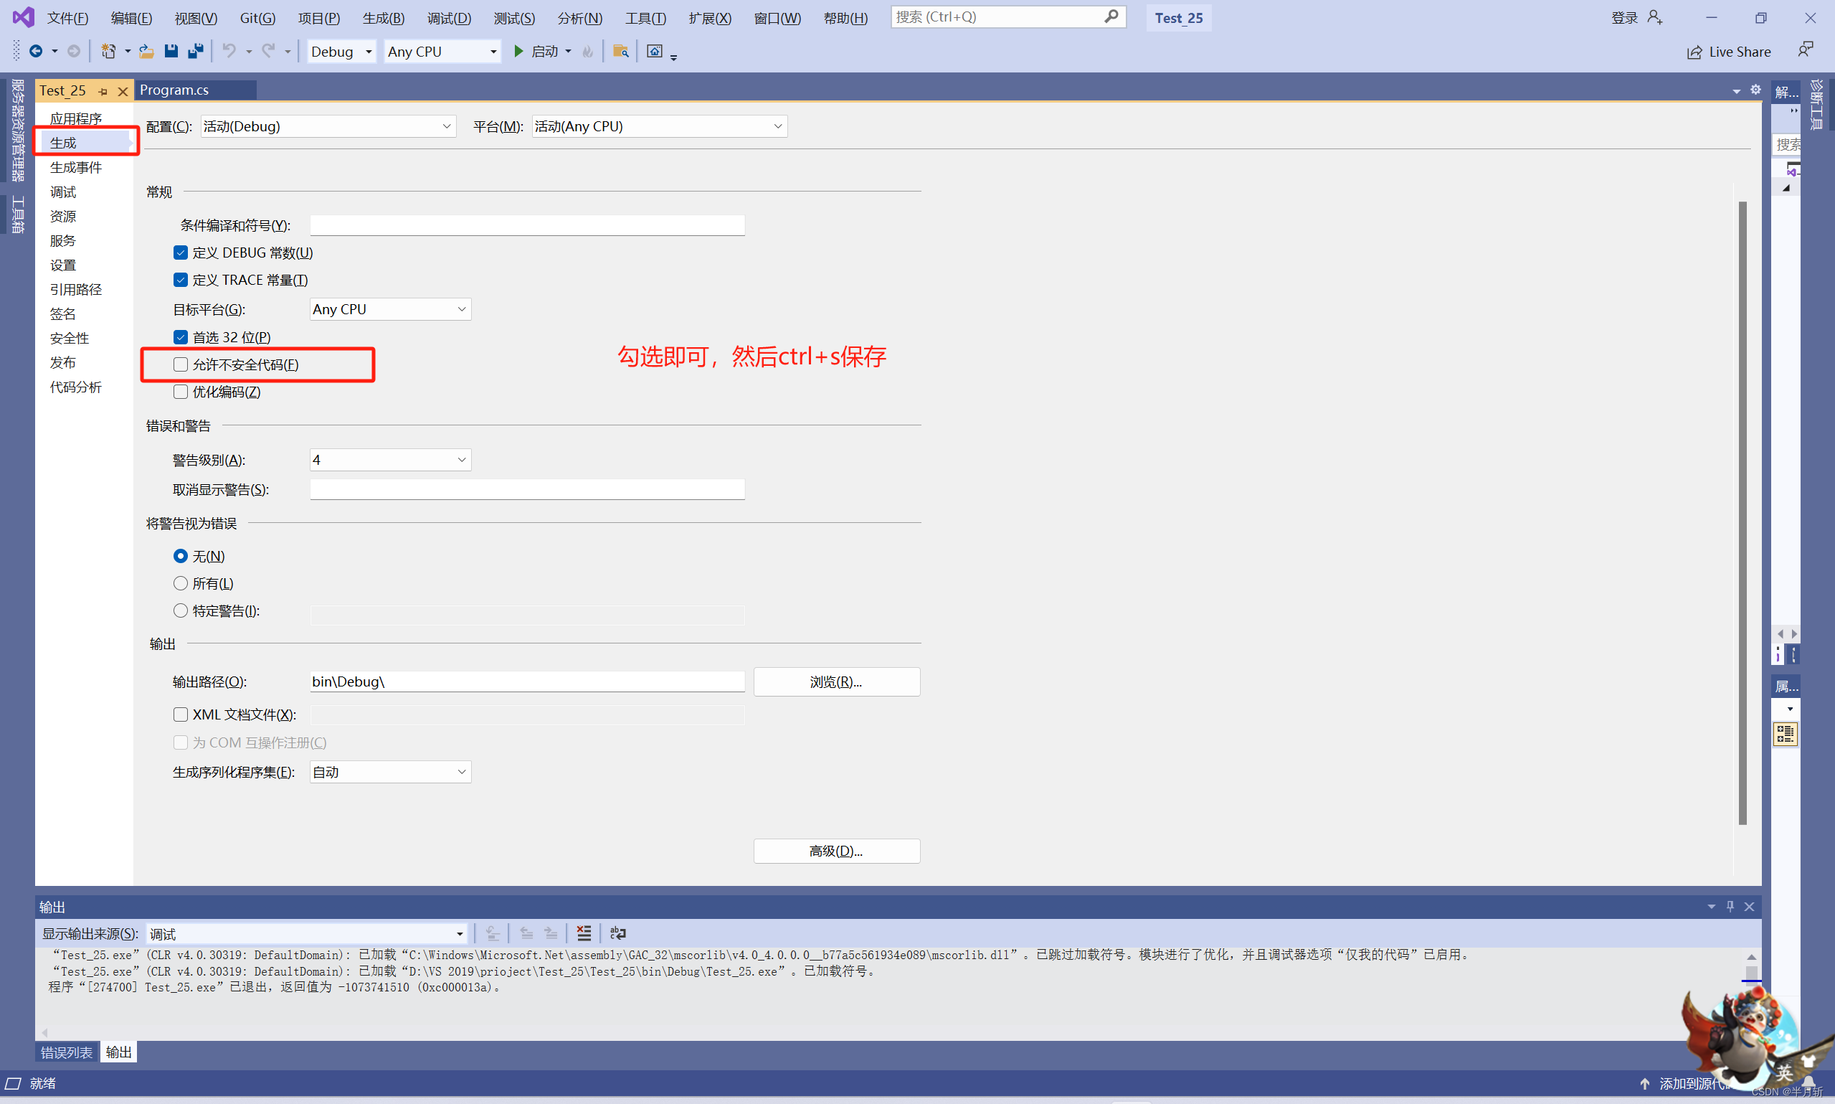Click the 输出路径(O) field showing bin\Debug\
The height and width of the screenshot is (1104, 1835).
pos(527,681)
